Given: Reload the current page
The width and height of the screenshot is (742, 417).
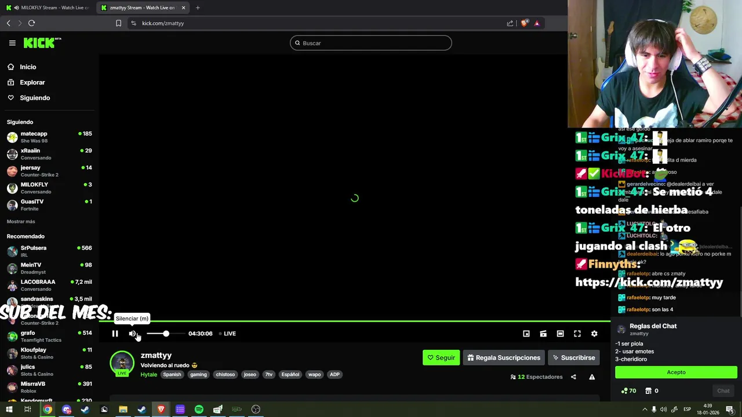Looking at the screenshot, I should pos(31,23).
